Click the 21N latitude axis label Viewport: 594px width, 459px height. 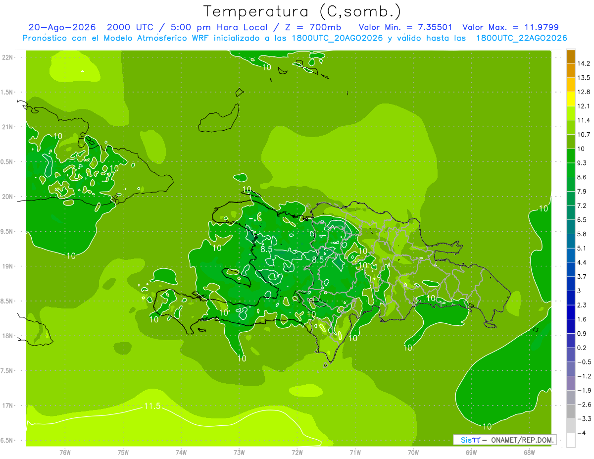click(x=8, y=127)
